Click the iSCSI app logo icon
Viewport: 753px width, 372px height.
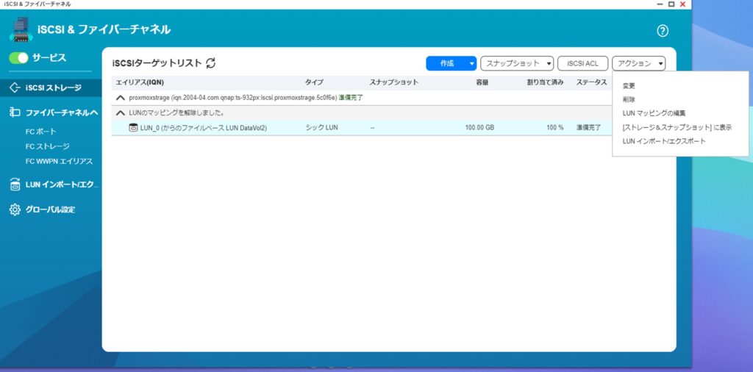[21, 30]
